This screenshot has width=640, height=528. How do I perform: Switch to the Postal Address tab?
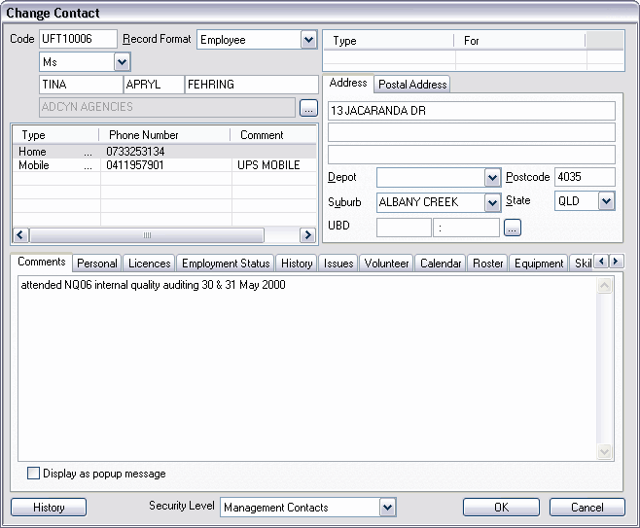point(412,85)
